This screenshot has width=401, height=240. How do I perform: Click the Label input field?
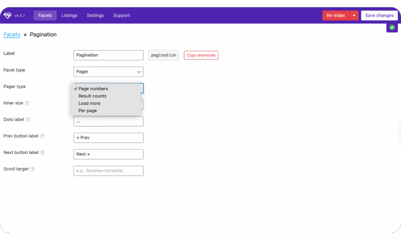108,55
